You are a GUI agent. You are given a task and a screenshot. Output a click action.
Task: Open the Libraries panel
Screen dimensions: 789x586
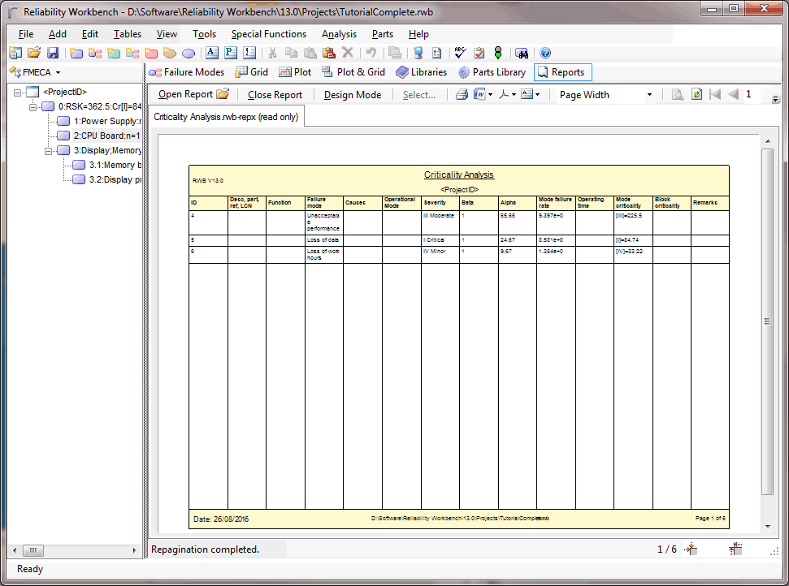pos(421,71)
